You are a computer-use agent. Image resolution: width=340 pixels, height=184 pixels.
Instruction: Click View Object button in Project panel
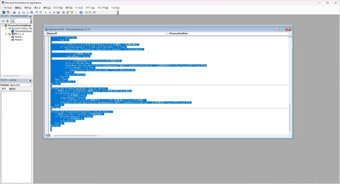pyautogui.click(x=7, y=21)
